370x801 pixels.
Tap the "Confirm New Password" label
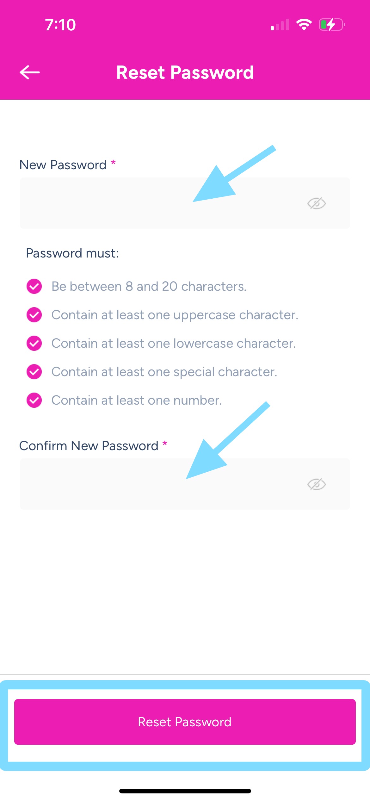point(89,446)
